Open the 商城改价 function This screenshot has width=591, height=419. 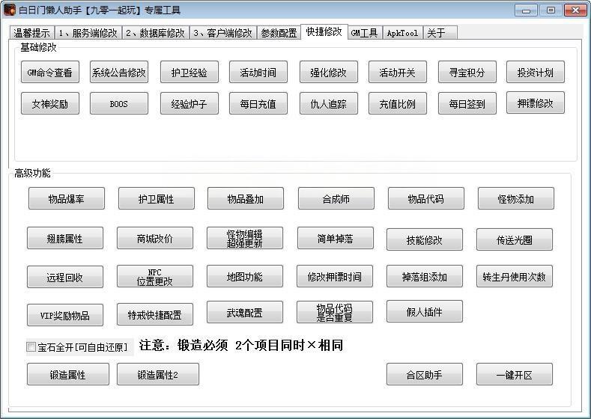(x=155, y=239)
